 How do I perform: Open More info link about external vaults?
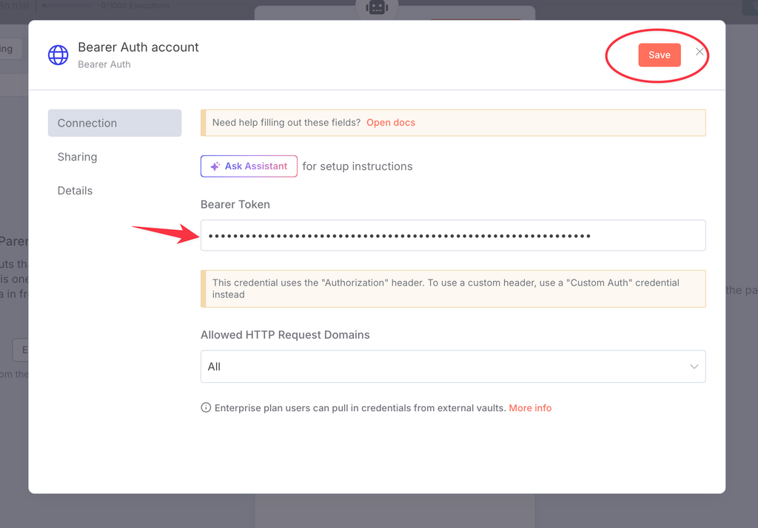click(530, 408)
